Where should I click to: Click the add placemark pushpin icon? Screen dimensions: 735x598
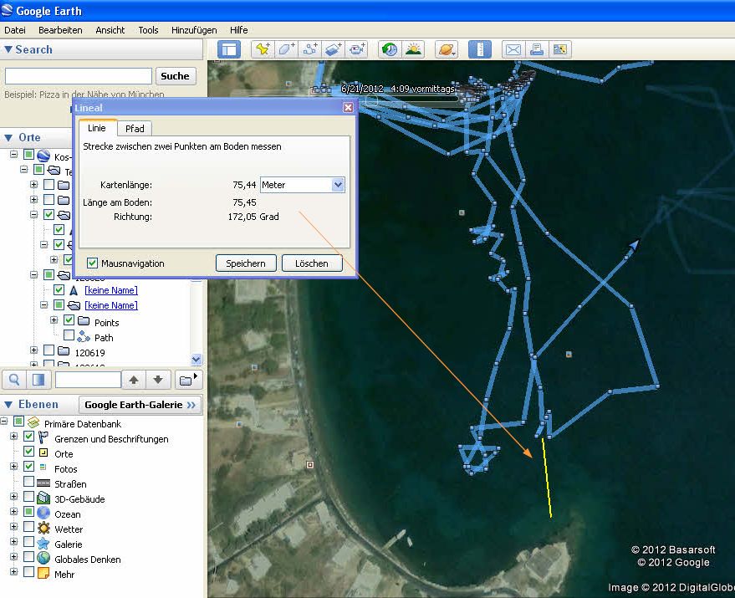(x=262, y=49)
